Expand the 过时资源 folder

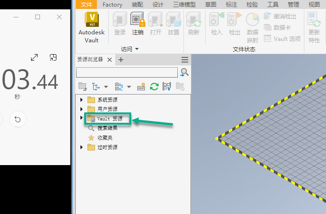[81, 147]
